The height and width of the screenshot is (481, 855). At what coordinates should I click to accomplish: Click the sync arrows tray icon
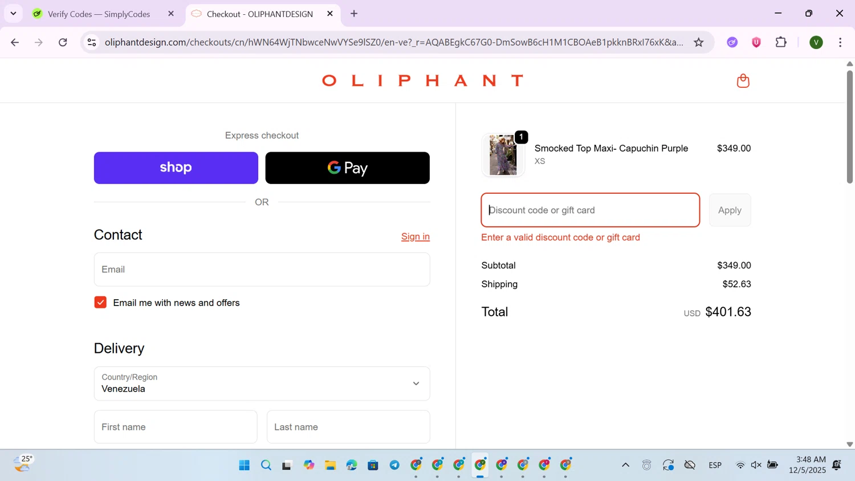click(x=668, y=465)
